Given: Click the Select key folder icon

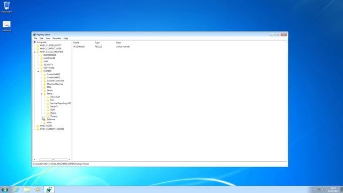Looking at the screenshot, I should point(45,91).
